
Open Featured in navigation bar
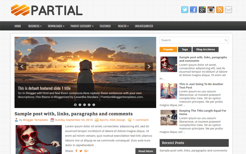coord(105,26)
